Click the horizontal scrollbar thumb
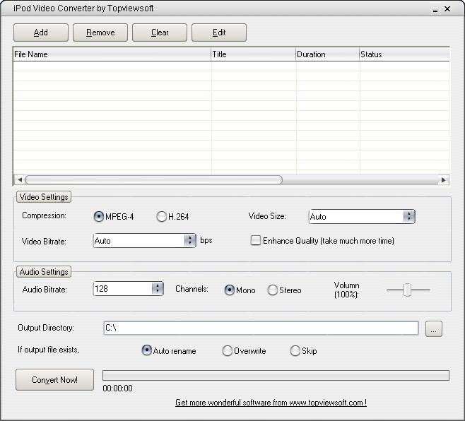 coord(153,179)
